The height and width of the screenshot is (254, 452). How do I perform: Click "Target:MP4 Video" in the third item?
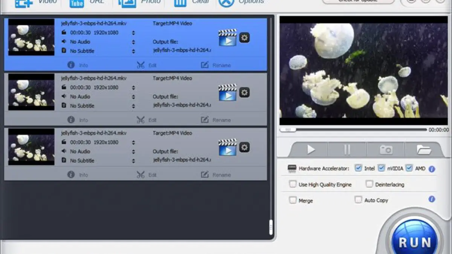point(172,133)
